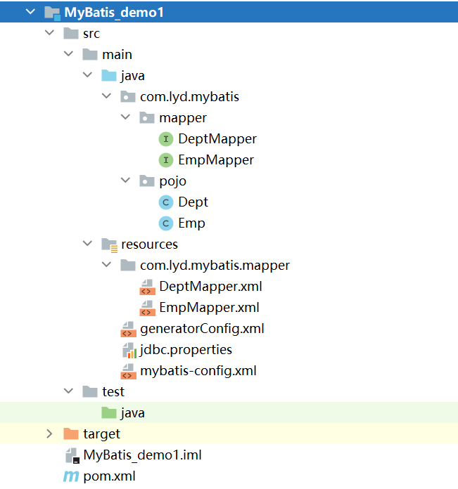
Task: Open EmpMapper.xml file name
Action: [209, 308]
